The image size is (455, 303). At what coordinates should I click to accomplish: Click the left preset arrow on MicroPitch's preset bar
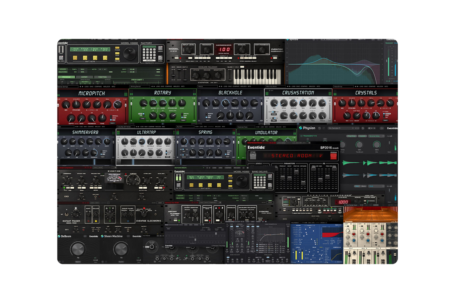point(80,86)
